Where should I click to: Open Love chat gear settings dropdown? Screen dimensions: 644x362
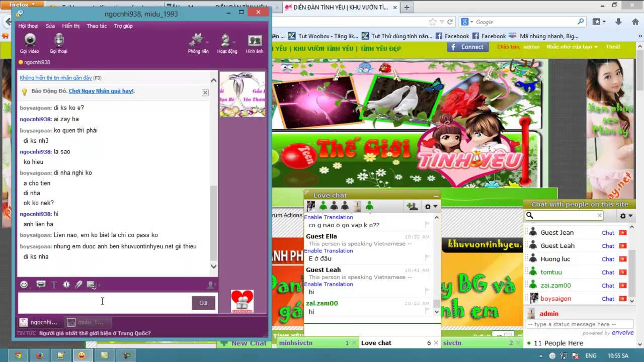pos(431,206)
